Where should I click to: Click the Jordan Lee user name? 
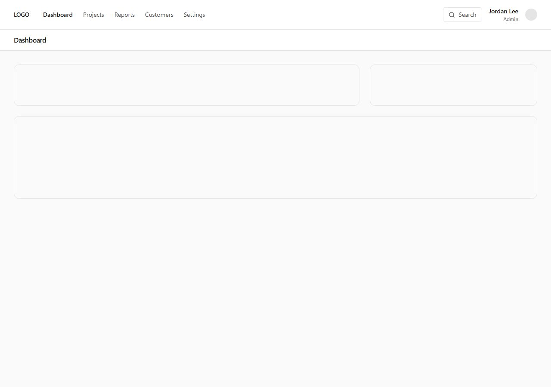click(503, 11)
